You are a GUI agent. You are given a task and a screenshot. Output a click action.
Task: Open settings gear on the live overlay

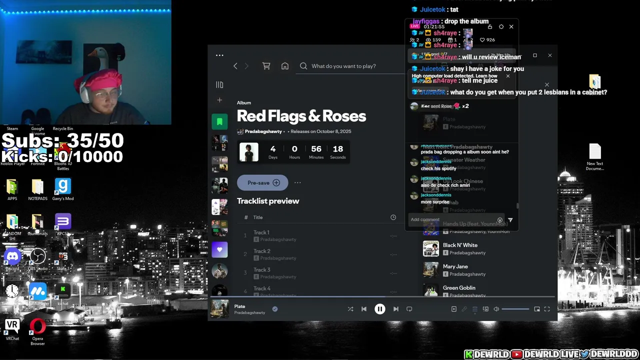click(x=501, y=27)
